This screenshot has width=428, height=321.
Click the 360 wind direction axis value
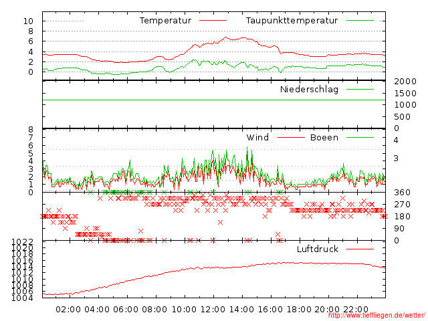coord(403,193)
